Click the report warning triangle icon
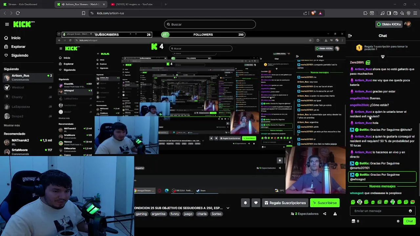420x236 pixels. pos(335,214)
